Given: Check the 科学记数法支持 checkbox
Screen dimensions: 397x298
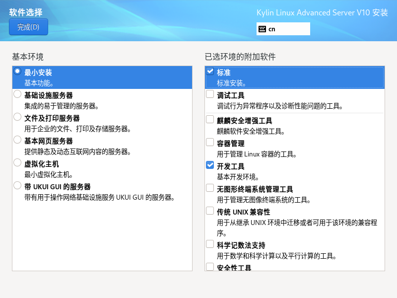Looking at the screenshot, I should [210, 244].
